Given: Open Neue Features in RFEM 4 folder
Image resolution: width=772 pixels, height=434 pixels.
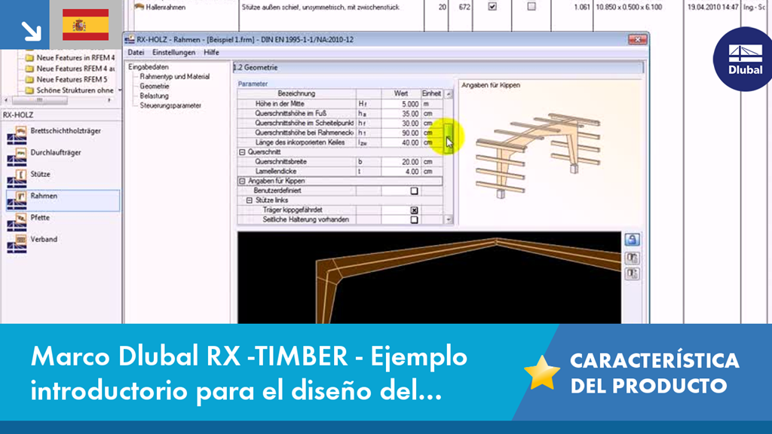Looking at the screenshot, I should point(75,57).
